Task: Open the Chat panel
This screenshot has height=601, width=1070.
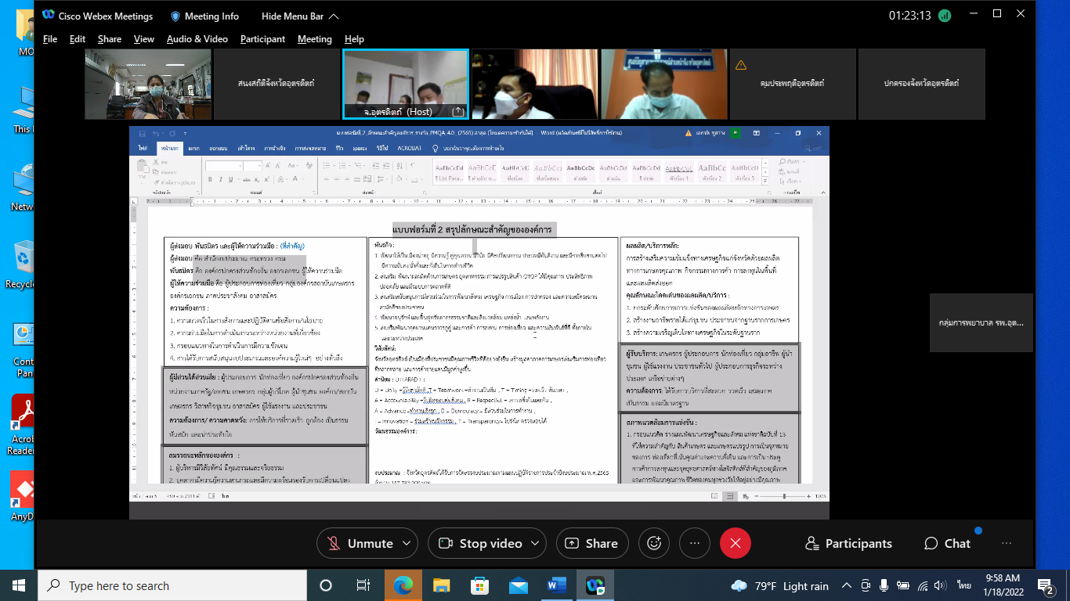Action: point(948,543)
